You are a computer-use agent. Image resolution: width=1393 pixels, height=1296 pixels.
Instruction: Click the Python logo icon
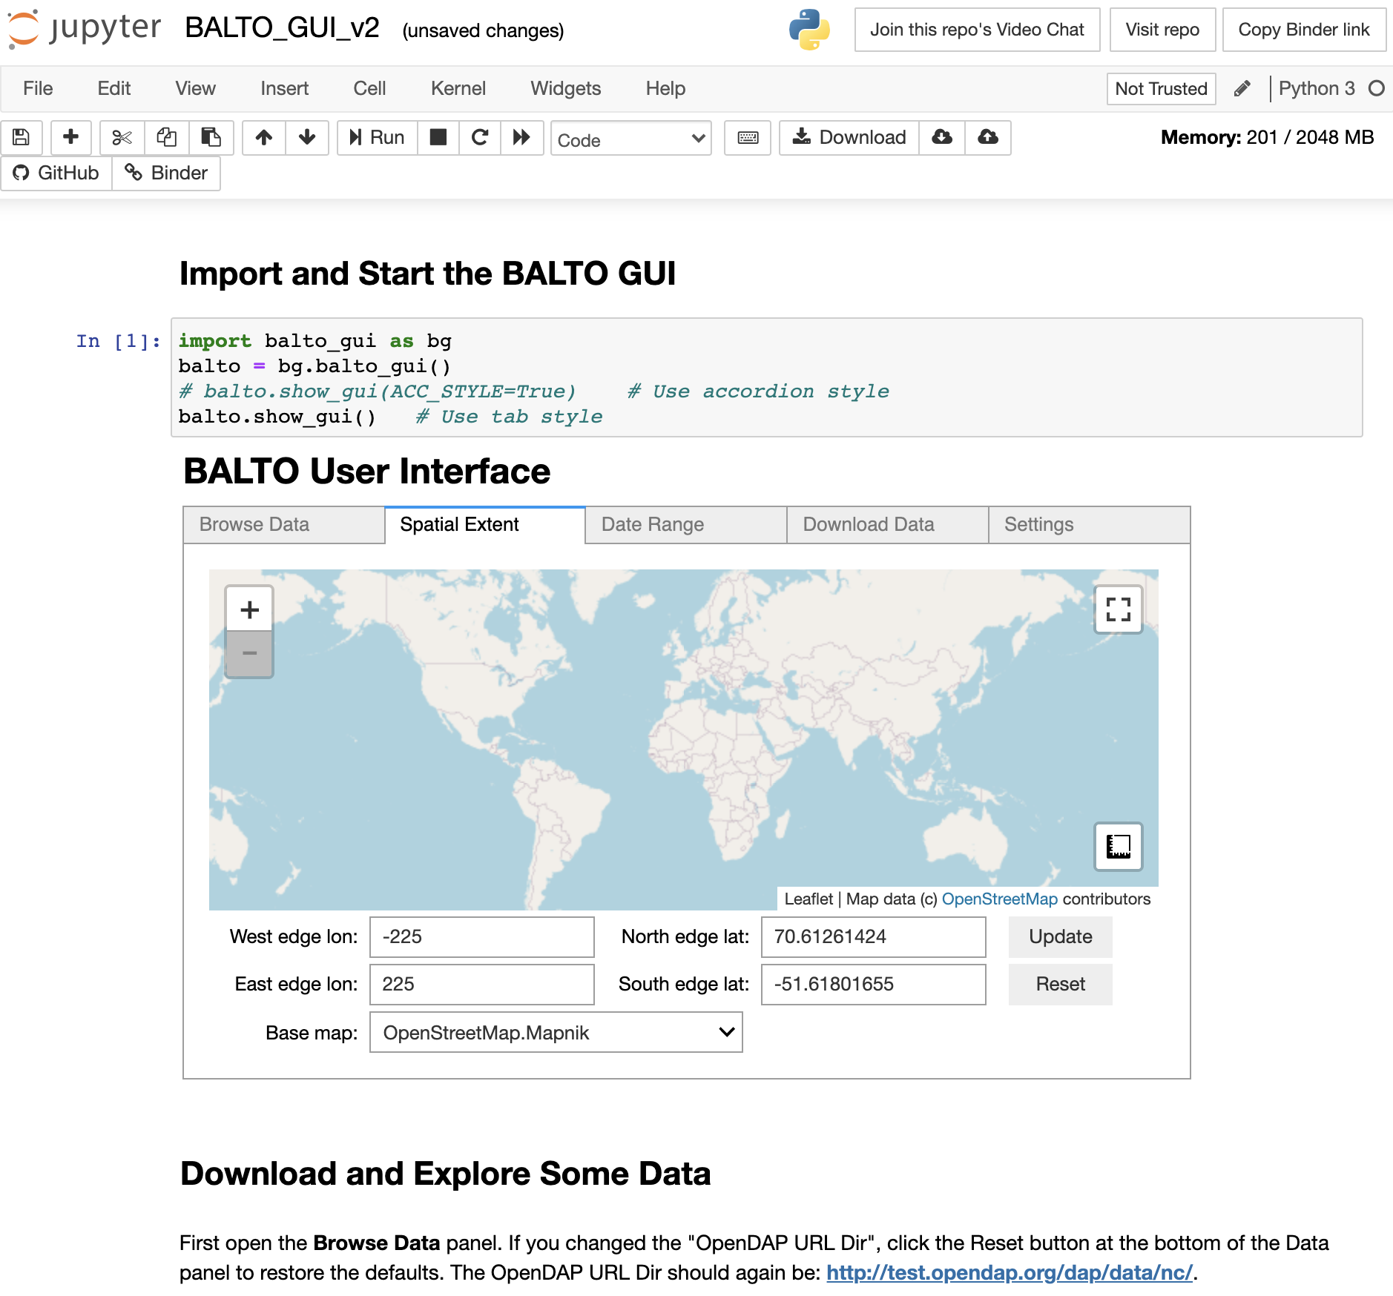click(809, 30)
